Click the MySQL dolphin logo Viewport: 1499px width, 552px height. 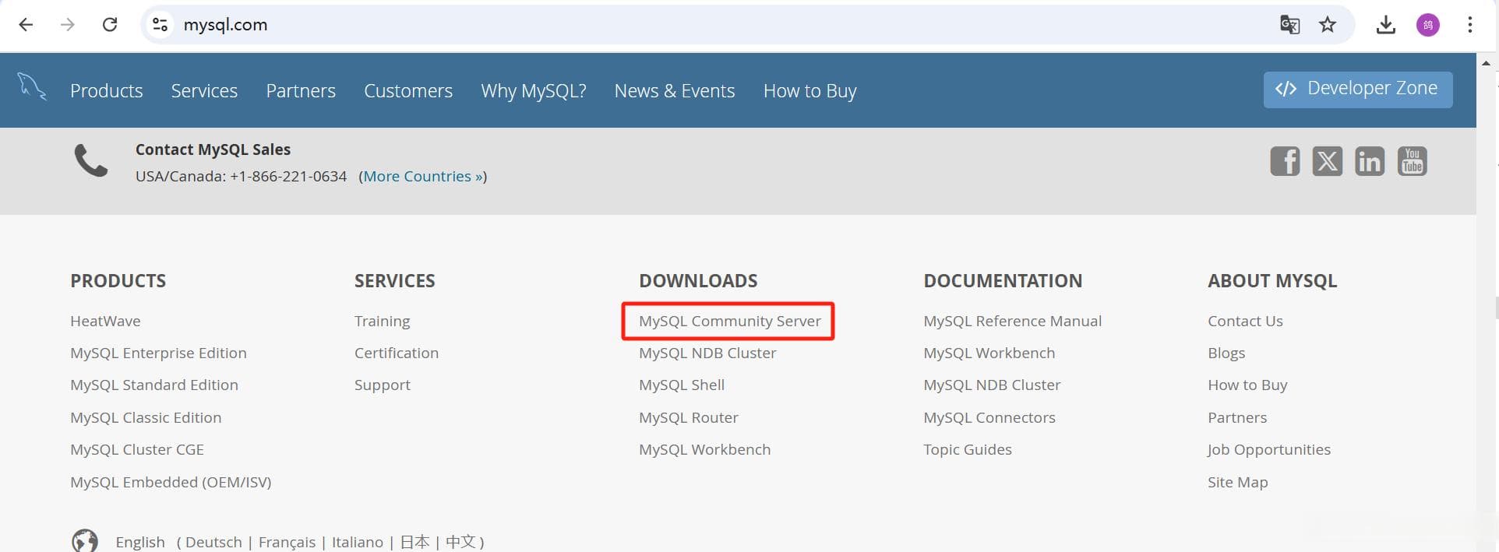pos(32,87)
